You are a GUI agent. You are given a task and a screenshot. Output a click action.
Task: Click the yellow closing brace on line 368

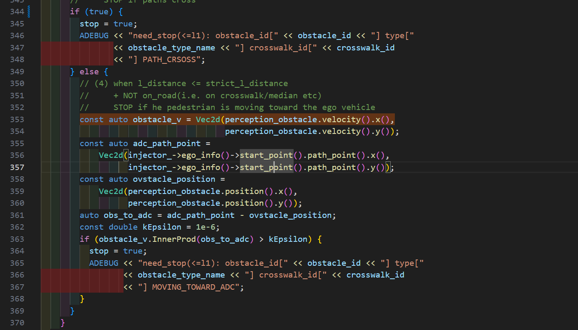[x=82, y=299]
